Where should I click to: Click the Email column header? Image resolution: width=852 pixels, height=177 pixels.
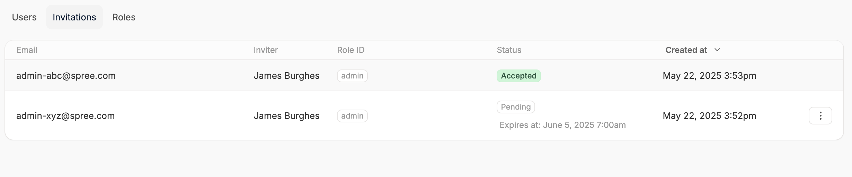pyautogui.click(x=27, y=50)
